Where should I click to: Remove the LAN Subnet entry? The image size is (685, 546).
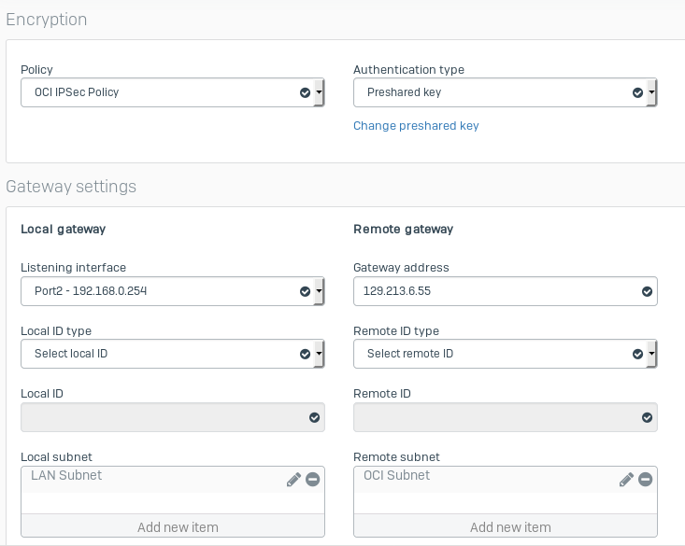tap(312, 479)
